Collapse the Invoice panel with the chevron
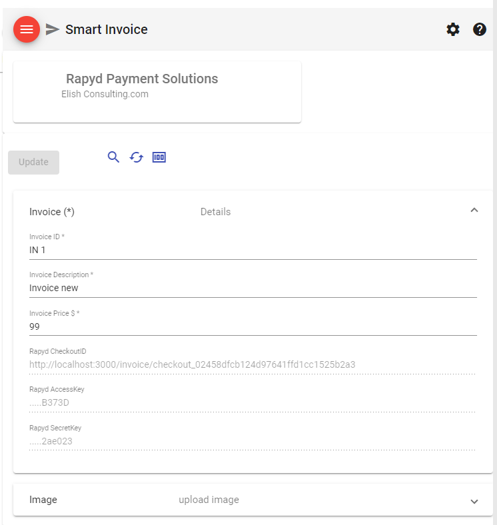The width and height of the screenshot is (497, 525). point(474,211)
